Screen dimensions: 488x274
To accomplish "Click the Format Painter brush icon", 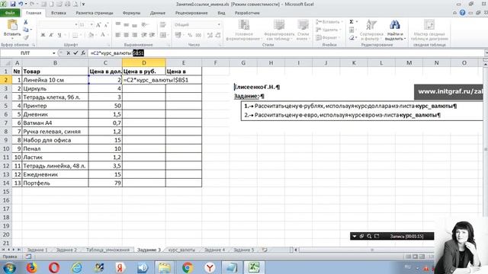I will click(26, 37).
